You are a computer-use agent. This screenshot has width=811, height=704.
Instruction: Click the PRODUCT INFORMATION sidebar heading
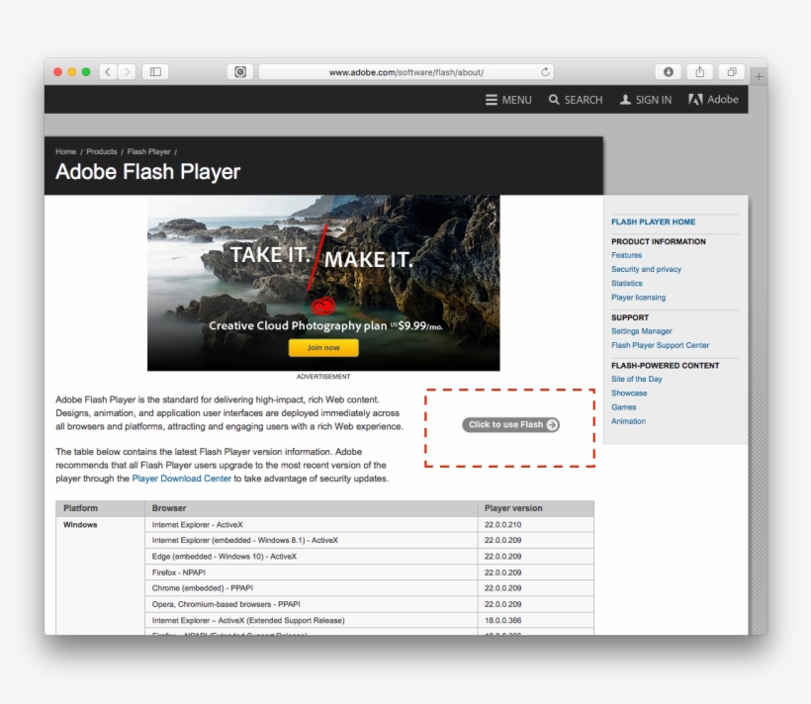[x=659, y=241]
